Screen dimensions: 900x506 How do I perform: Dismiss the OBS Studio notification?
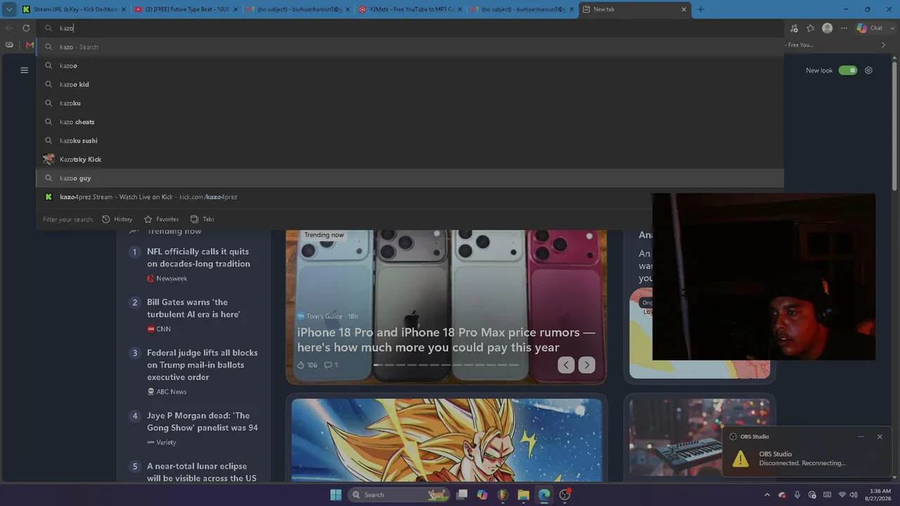click(x=880, y=436)
